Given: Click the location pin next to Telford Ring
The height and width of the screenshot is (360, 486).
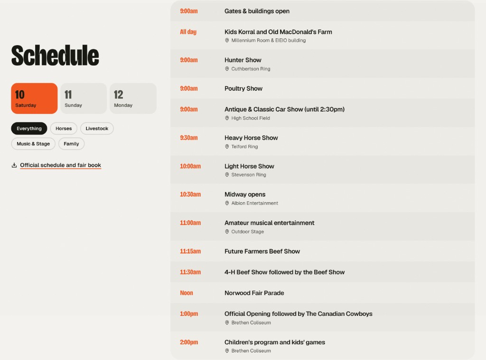Looking at the screenshot, I should click(x=227, y=147).
